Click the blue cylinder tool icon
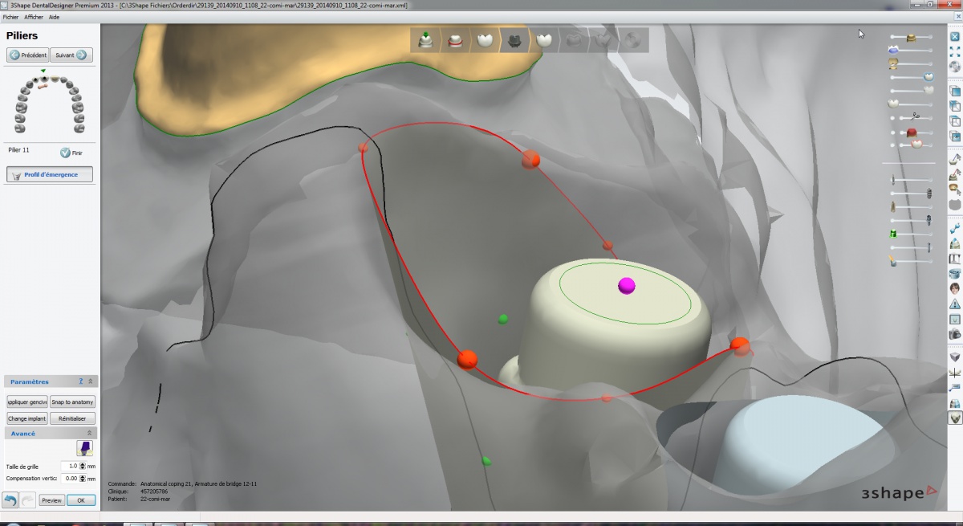The image size is (963, 526). (x=955, y=274)
